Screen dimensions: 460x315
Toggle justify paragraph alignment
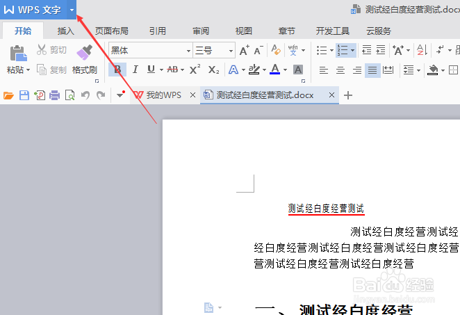pyautogui.click(x=372, y=70)
